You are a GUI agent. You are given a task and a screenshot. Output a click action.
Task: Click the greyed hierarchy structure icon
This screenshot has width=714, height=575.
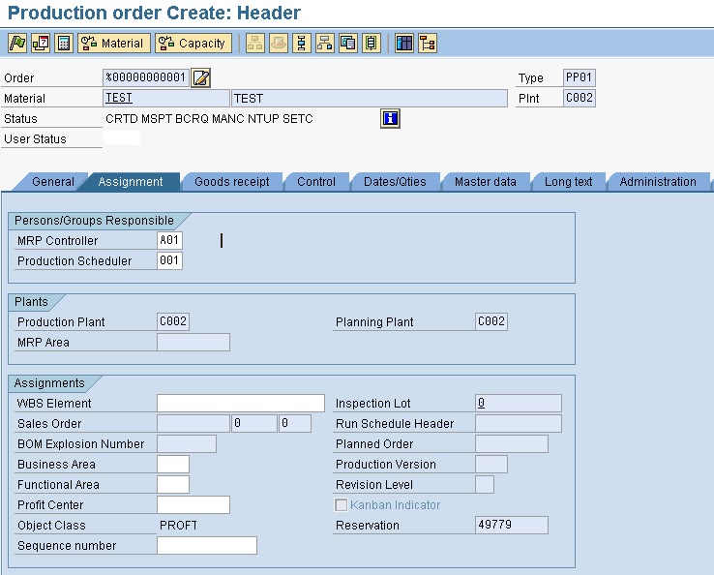pyautogui.click(x=255, y=44)
